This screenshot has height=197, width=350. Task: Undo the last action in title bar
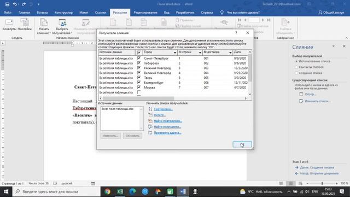point(15,4)
